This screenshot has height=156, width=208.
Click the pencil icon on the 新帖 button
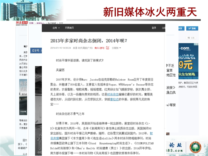tap(190, 28)
